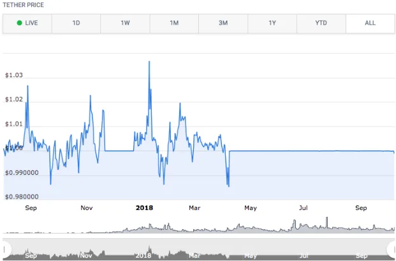
Task: Click the tallest volume bar near July
Action: coord(327,221)
